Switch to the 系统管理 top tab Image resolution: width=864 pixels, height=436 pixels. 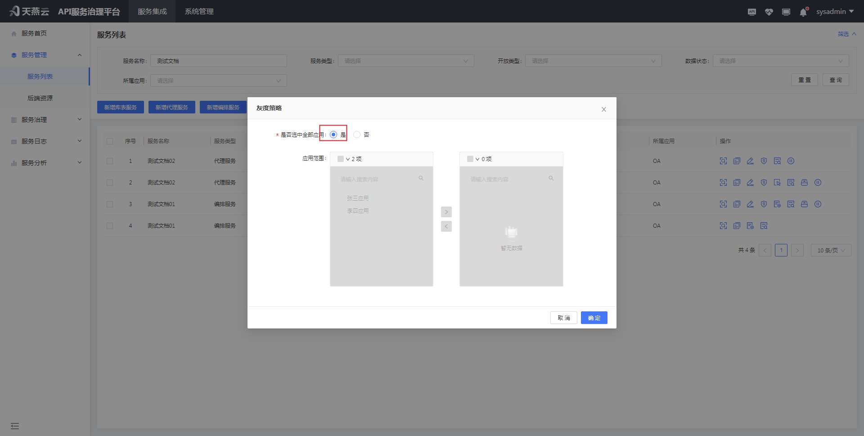pyautogui.click(x=199, y=12)
